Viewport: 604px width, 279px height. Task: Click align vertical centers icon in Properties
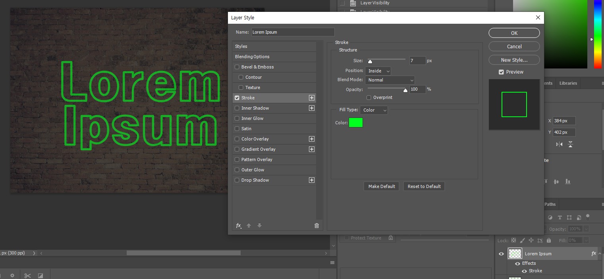click(556, 182)
